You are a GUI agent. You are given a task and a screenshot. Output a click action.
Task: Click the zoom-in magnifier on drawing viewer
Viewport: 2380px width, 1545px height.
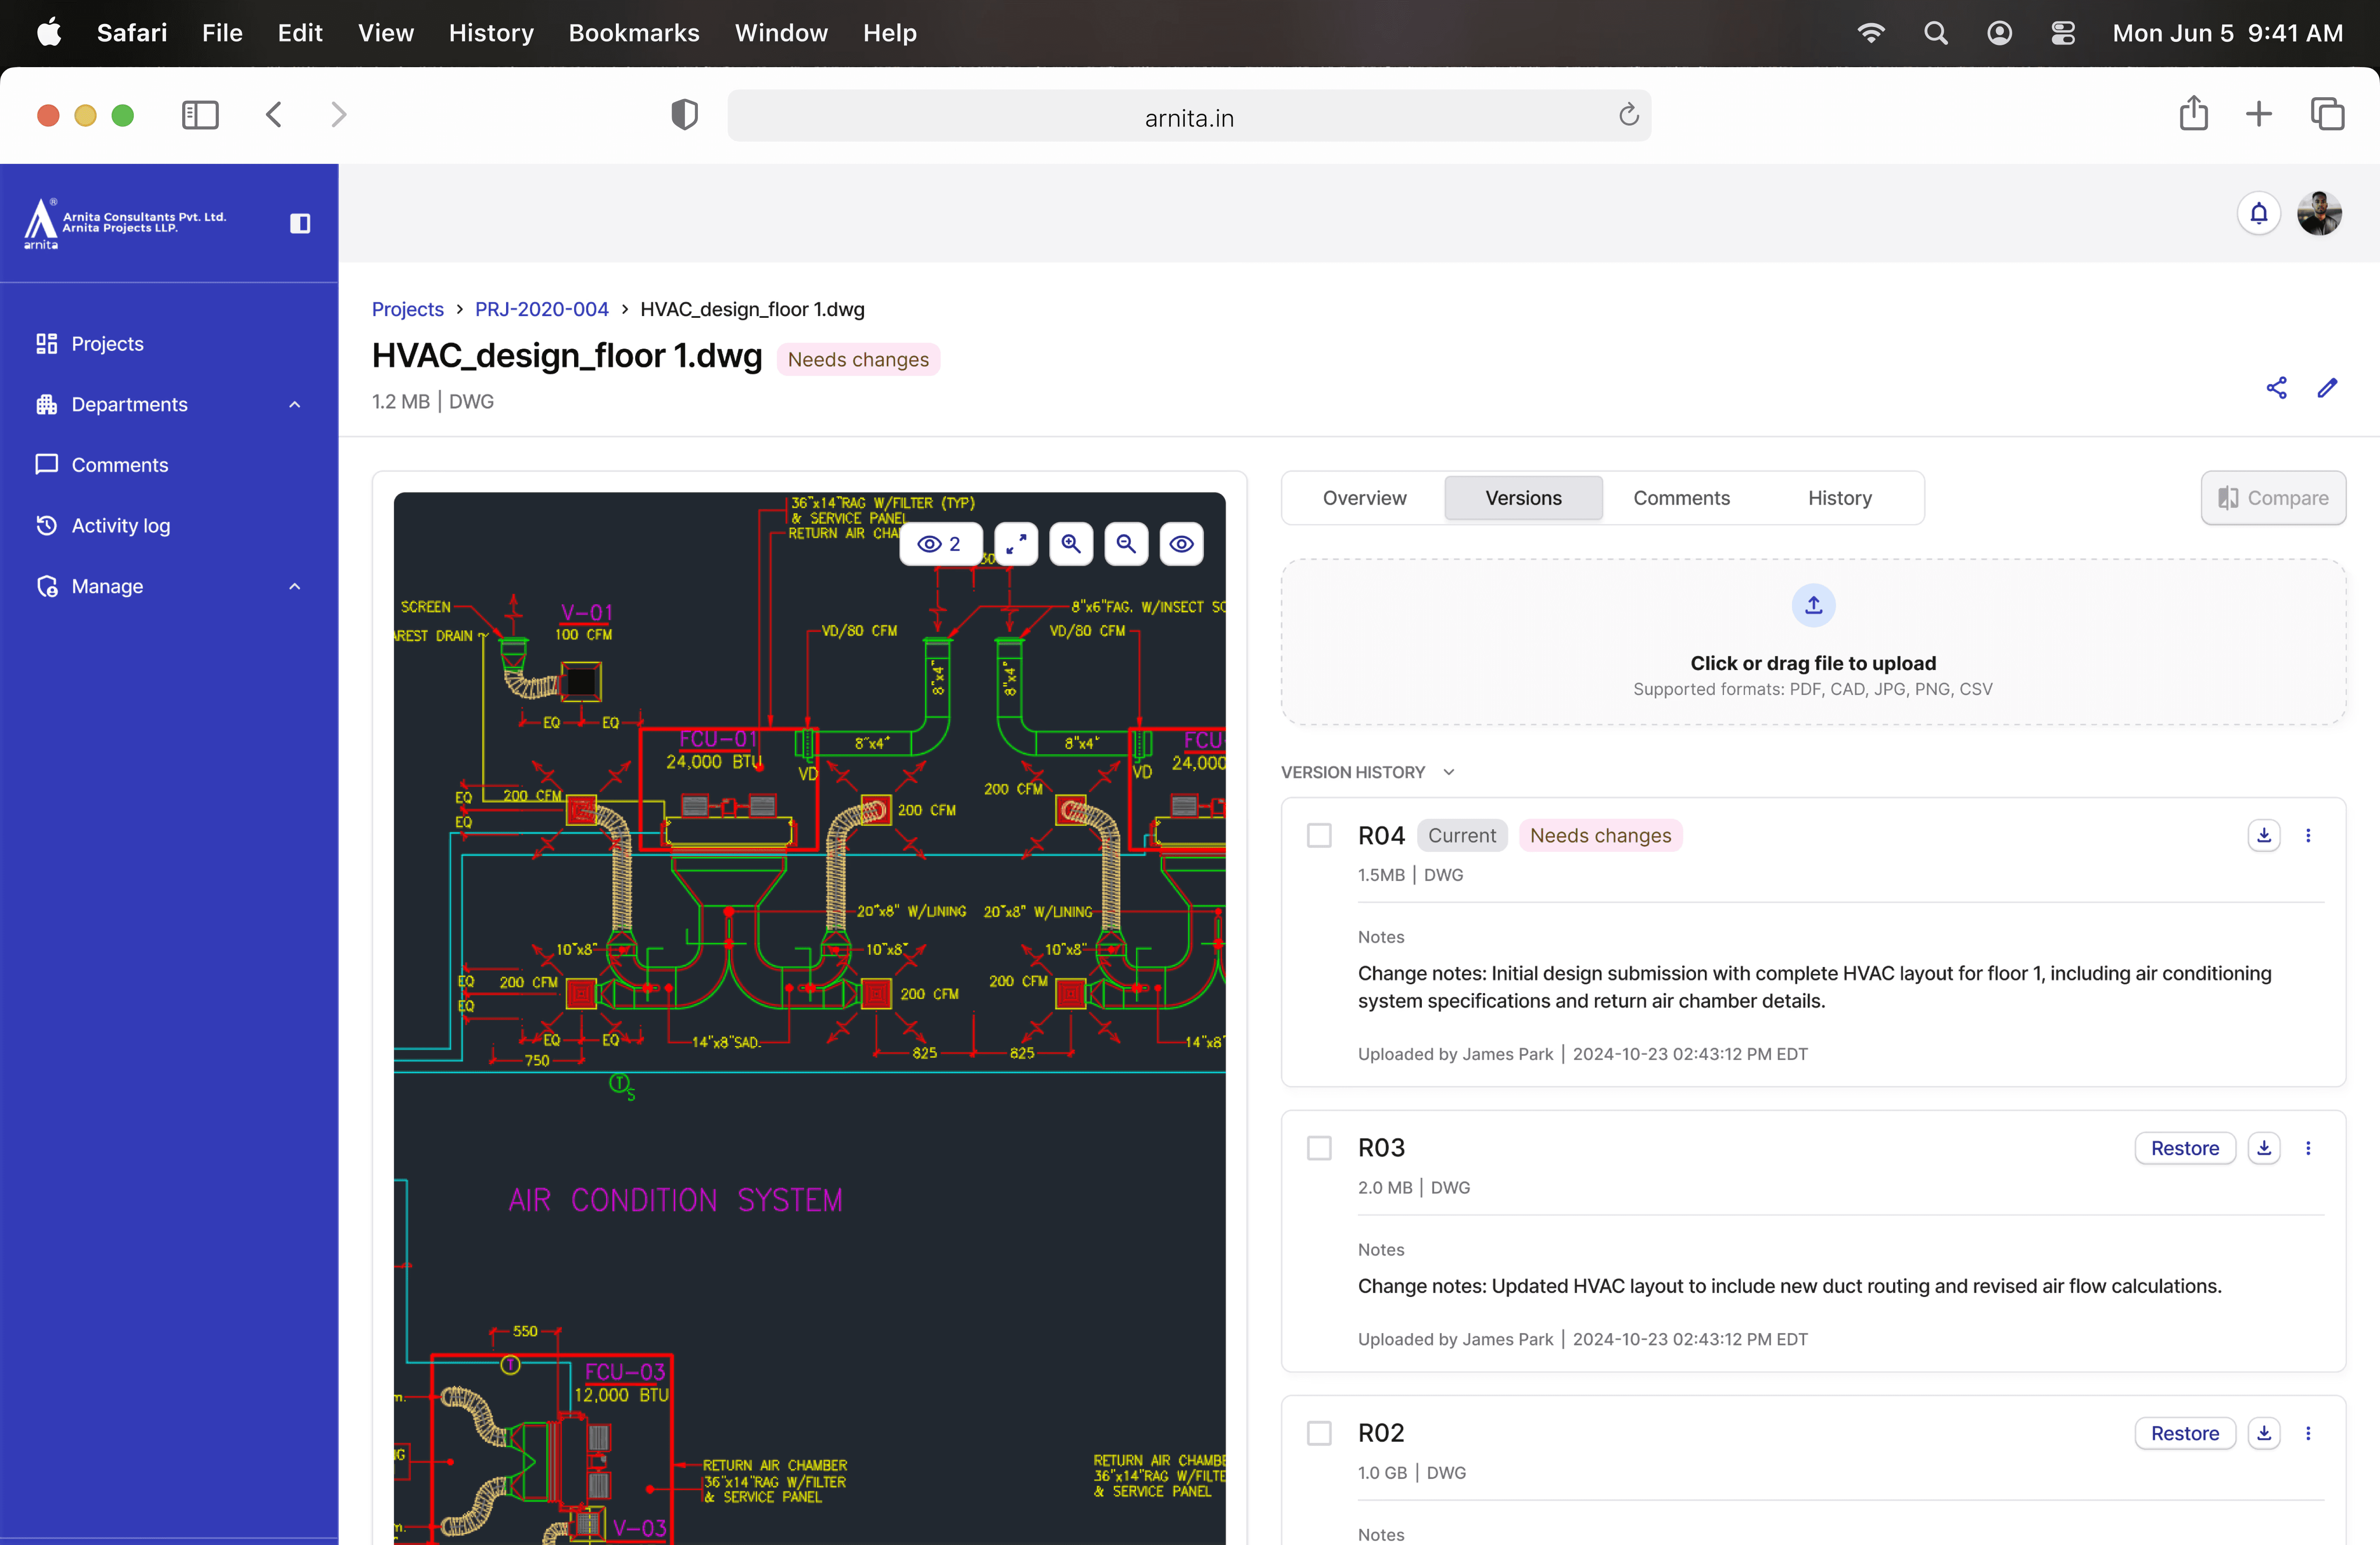[1071, 544]
